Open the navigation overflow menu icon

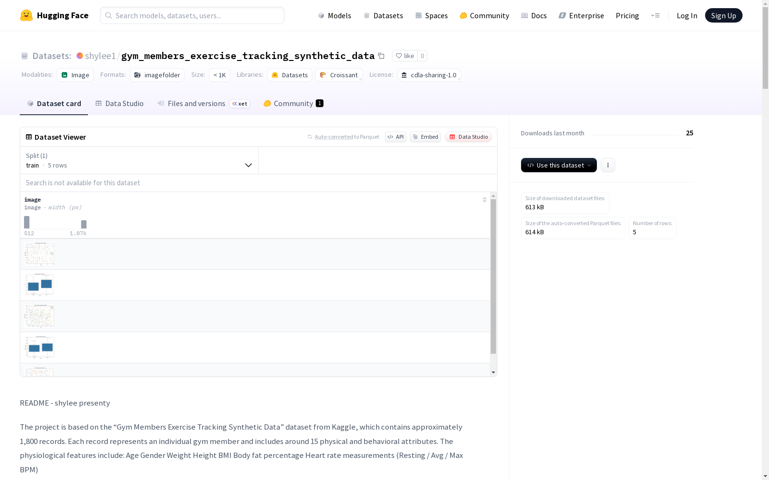point(655,15)
